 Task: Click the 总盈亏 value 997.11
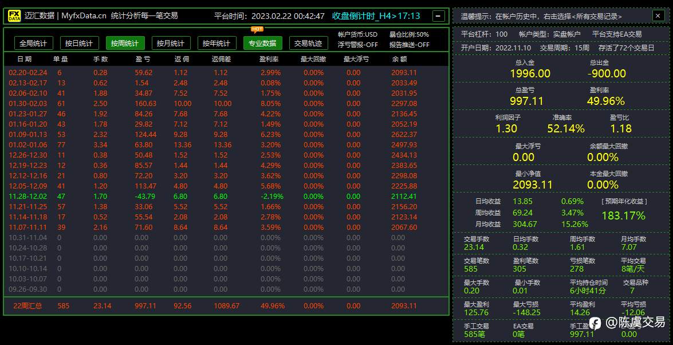(526, 101)
